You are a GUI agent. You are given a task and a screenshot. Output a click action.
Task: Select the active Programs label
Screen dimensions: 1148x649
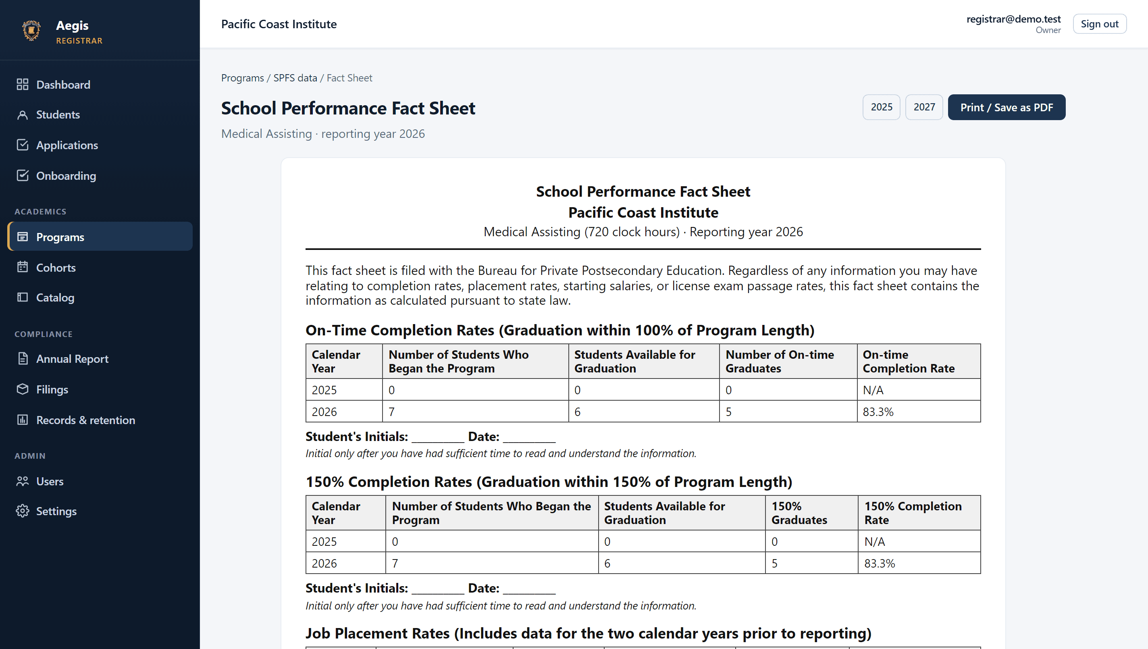point(60,237)
